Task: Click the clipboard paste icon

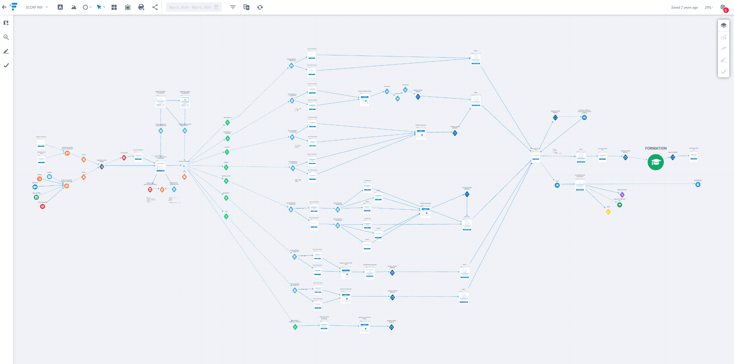Action: pyautogui.click(x=128, y=7)
